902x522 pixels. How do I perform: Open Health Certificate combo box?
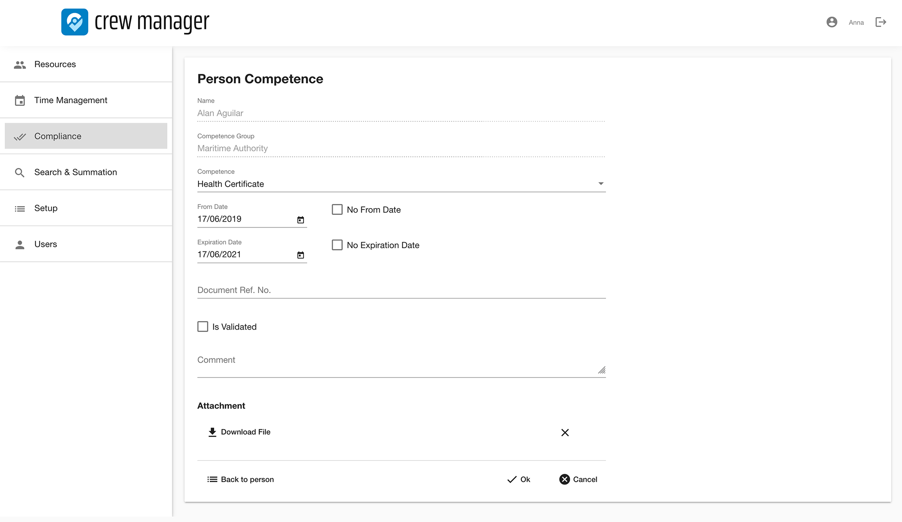click(x=397, y=184)
